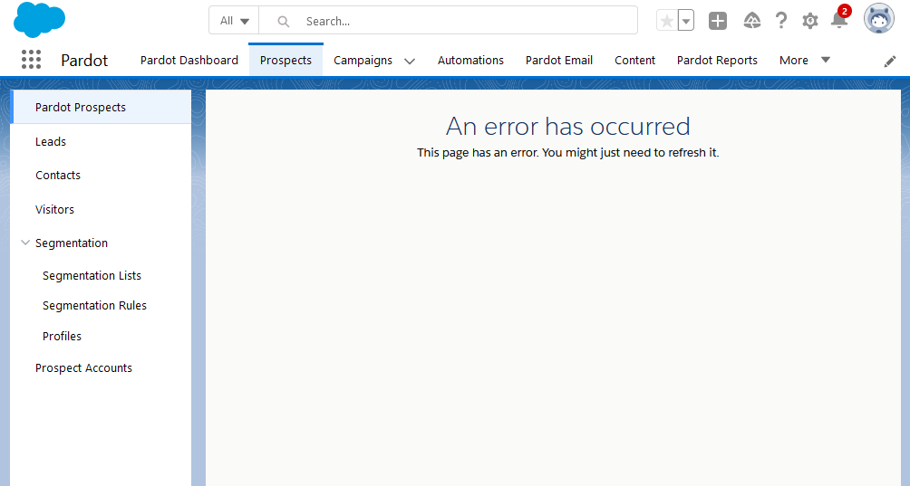Open Profiles in the sidebar
Image resolution: width=910 pixels, height=486 pixels.
(62, 336)
